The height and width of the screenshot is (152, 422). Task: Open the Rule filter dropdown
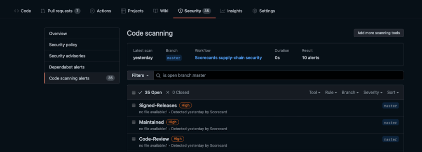pyautogui.click(x=331, y=92)
